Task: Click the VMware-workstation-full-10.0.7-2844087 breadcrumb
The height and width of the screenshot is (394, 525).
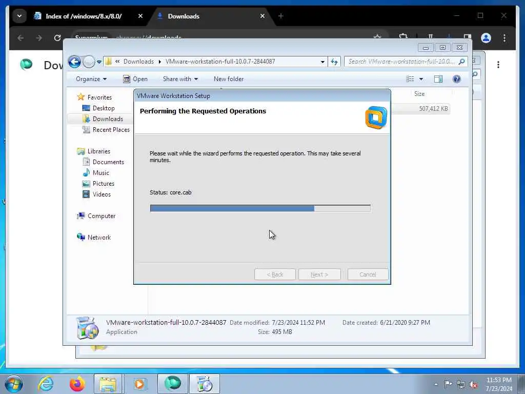Action: [x=220, y=62]
